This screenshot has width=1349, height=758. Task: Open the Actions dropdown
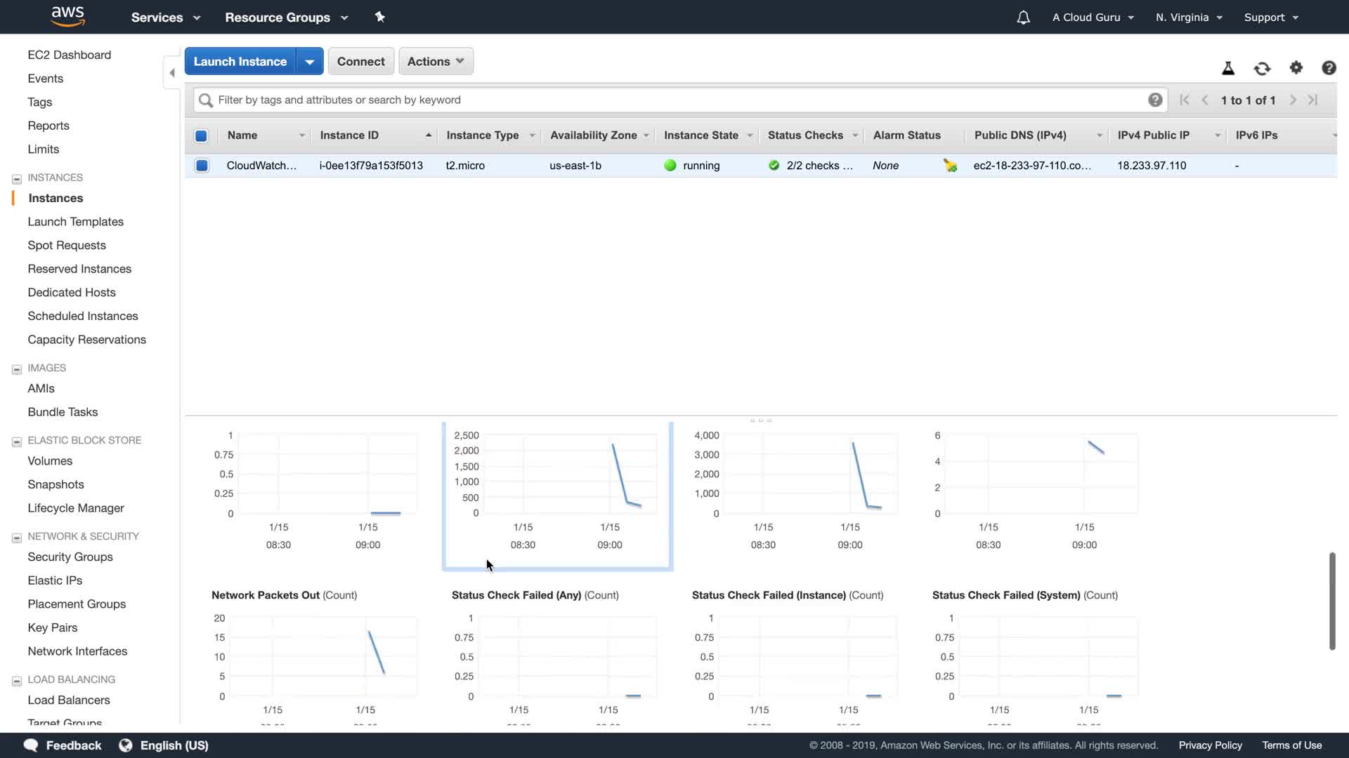(x=436, y=61)
